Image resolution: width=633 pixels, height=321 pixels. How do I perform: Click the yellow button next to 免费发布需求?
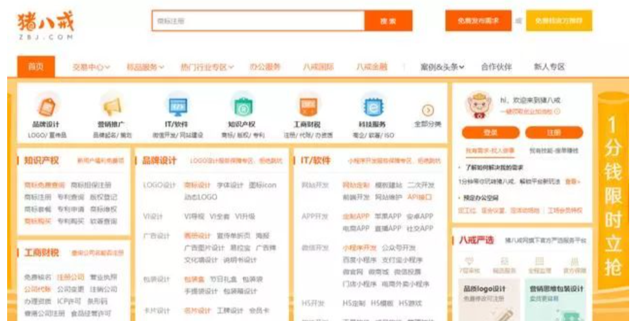[559, 21]
